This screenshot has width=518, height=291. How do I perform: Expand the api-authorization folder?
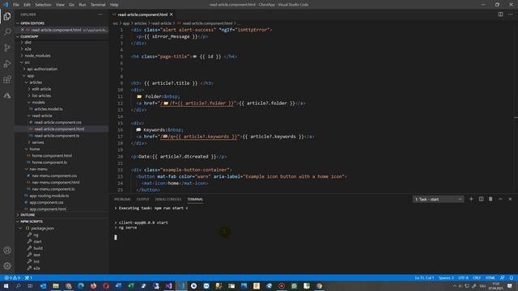[42, 69]
